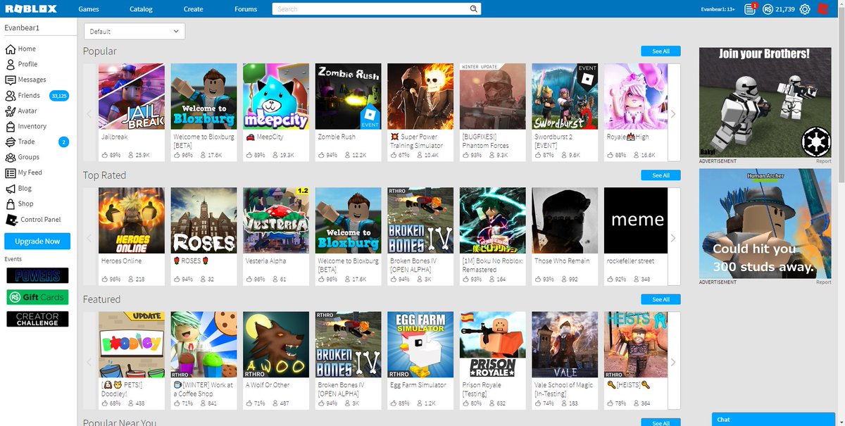Click the Messages icon in sidebar
The width and height of the screenshot is (845, 426).
coord(11,80)
